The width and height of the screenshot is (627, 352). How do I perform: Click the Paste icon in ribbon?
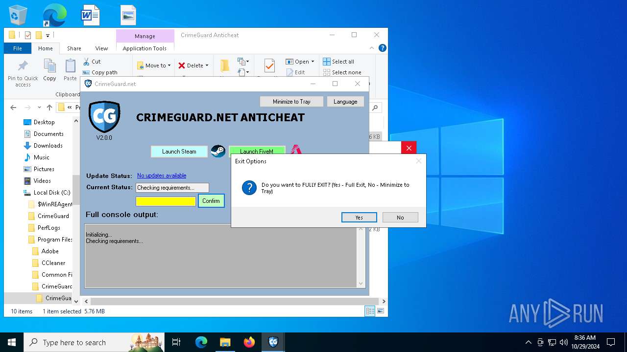coord(71,66)
